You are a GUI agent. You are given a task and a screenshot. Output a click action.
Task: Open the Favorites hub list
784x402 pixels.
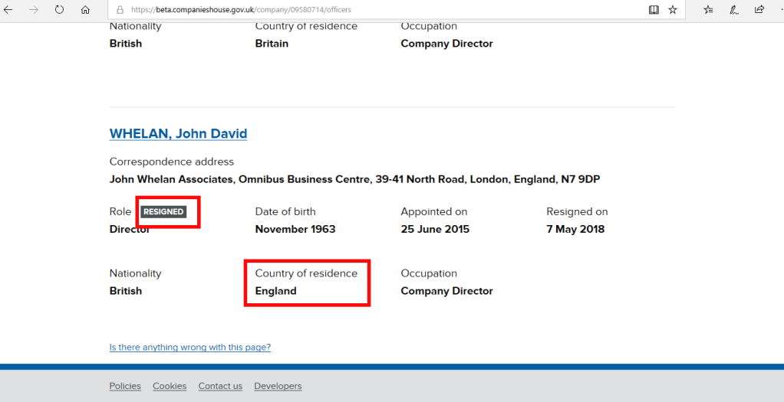point(708,10)
